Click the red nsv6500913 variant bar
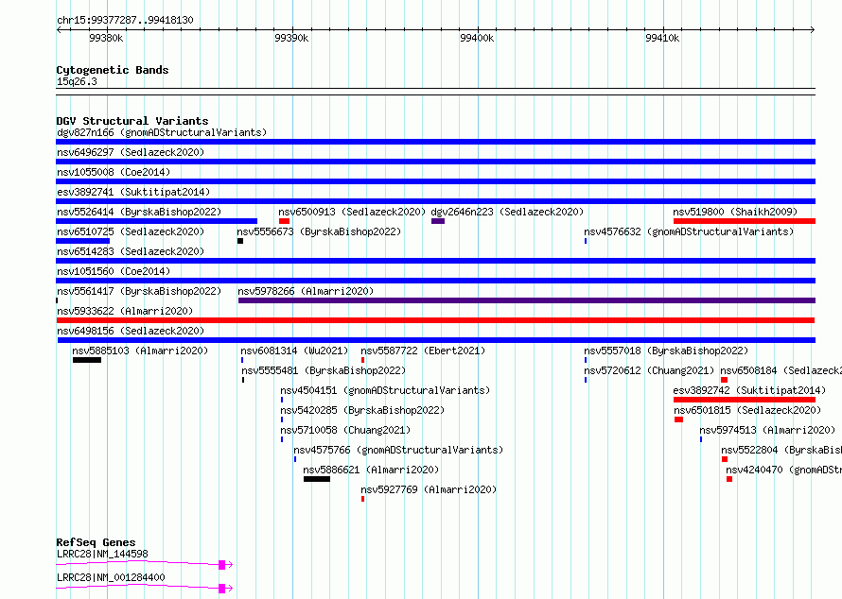 coord(284,221)
